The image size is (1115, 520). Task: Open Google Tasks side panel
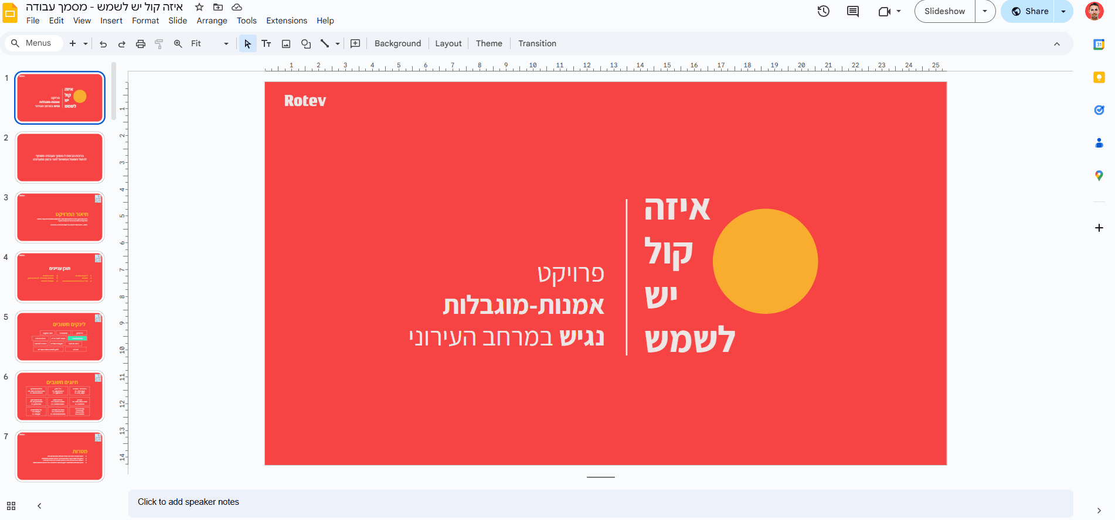click(1099, 110)
